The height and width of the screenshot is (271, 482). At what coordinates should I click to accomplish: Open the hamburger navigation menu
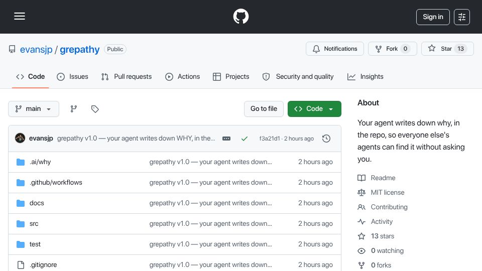pos(20,16)
